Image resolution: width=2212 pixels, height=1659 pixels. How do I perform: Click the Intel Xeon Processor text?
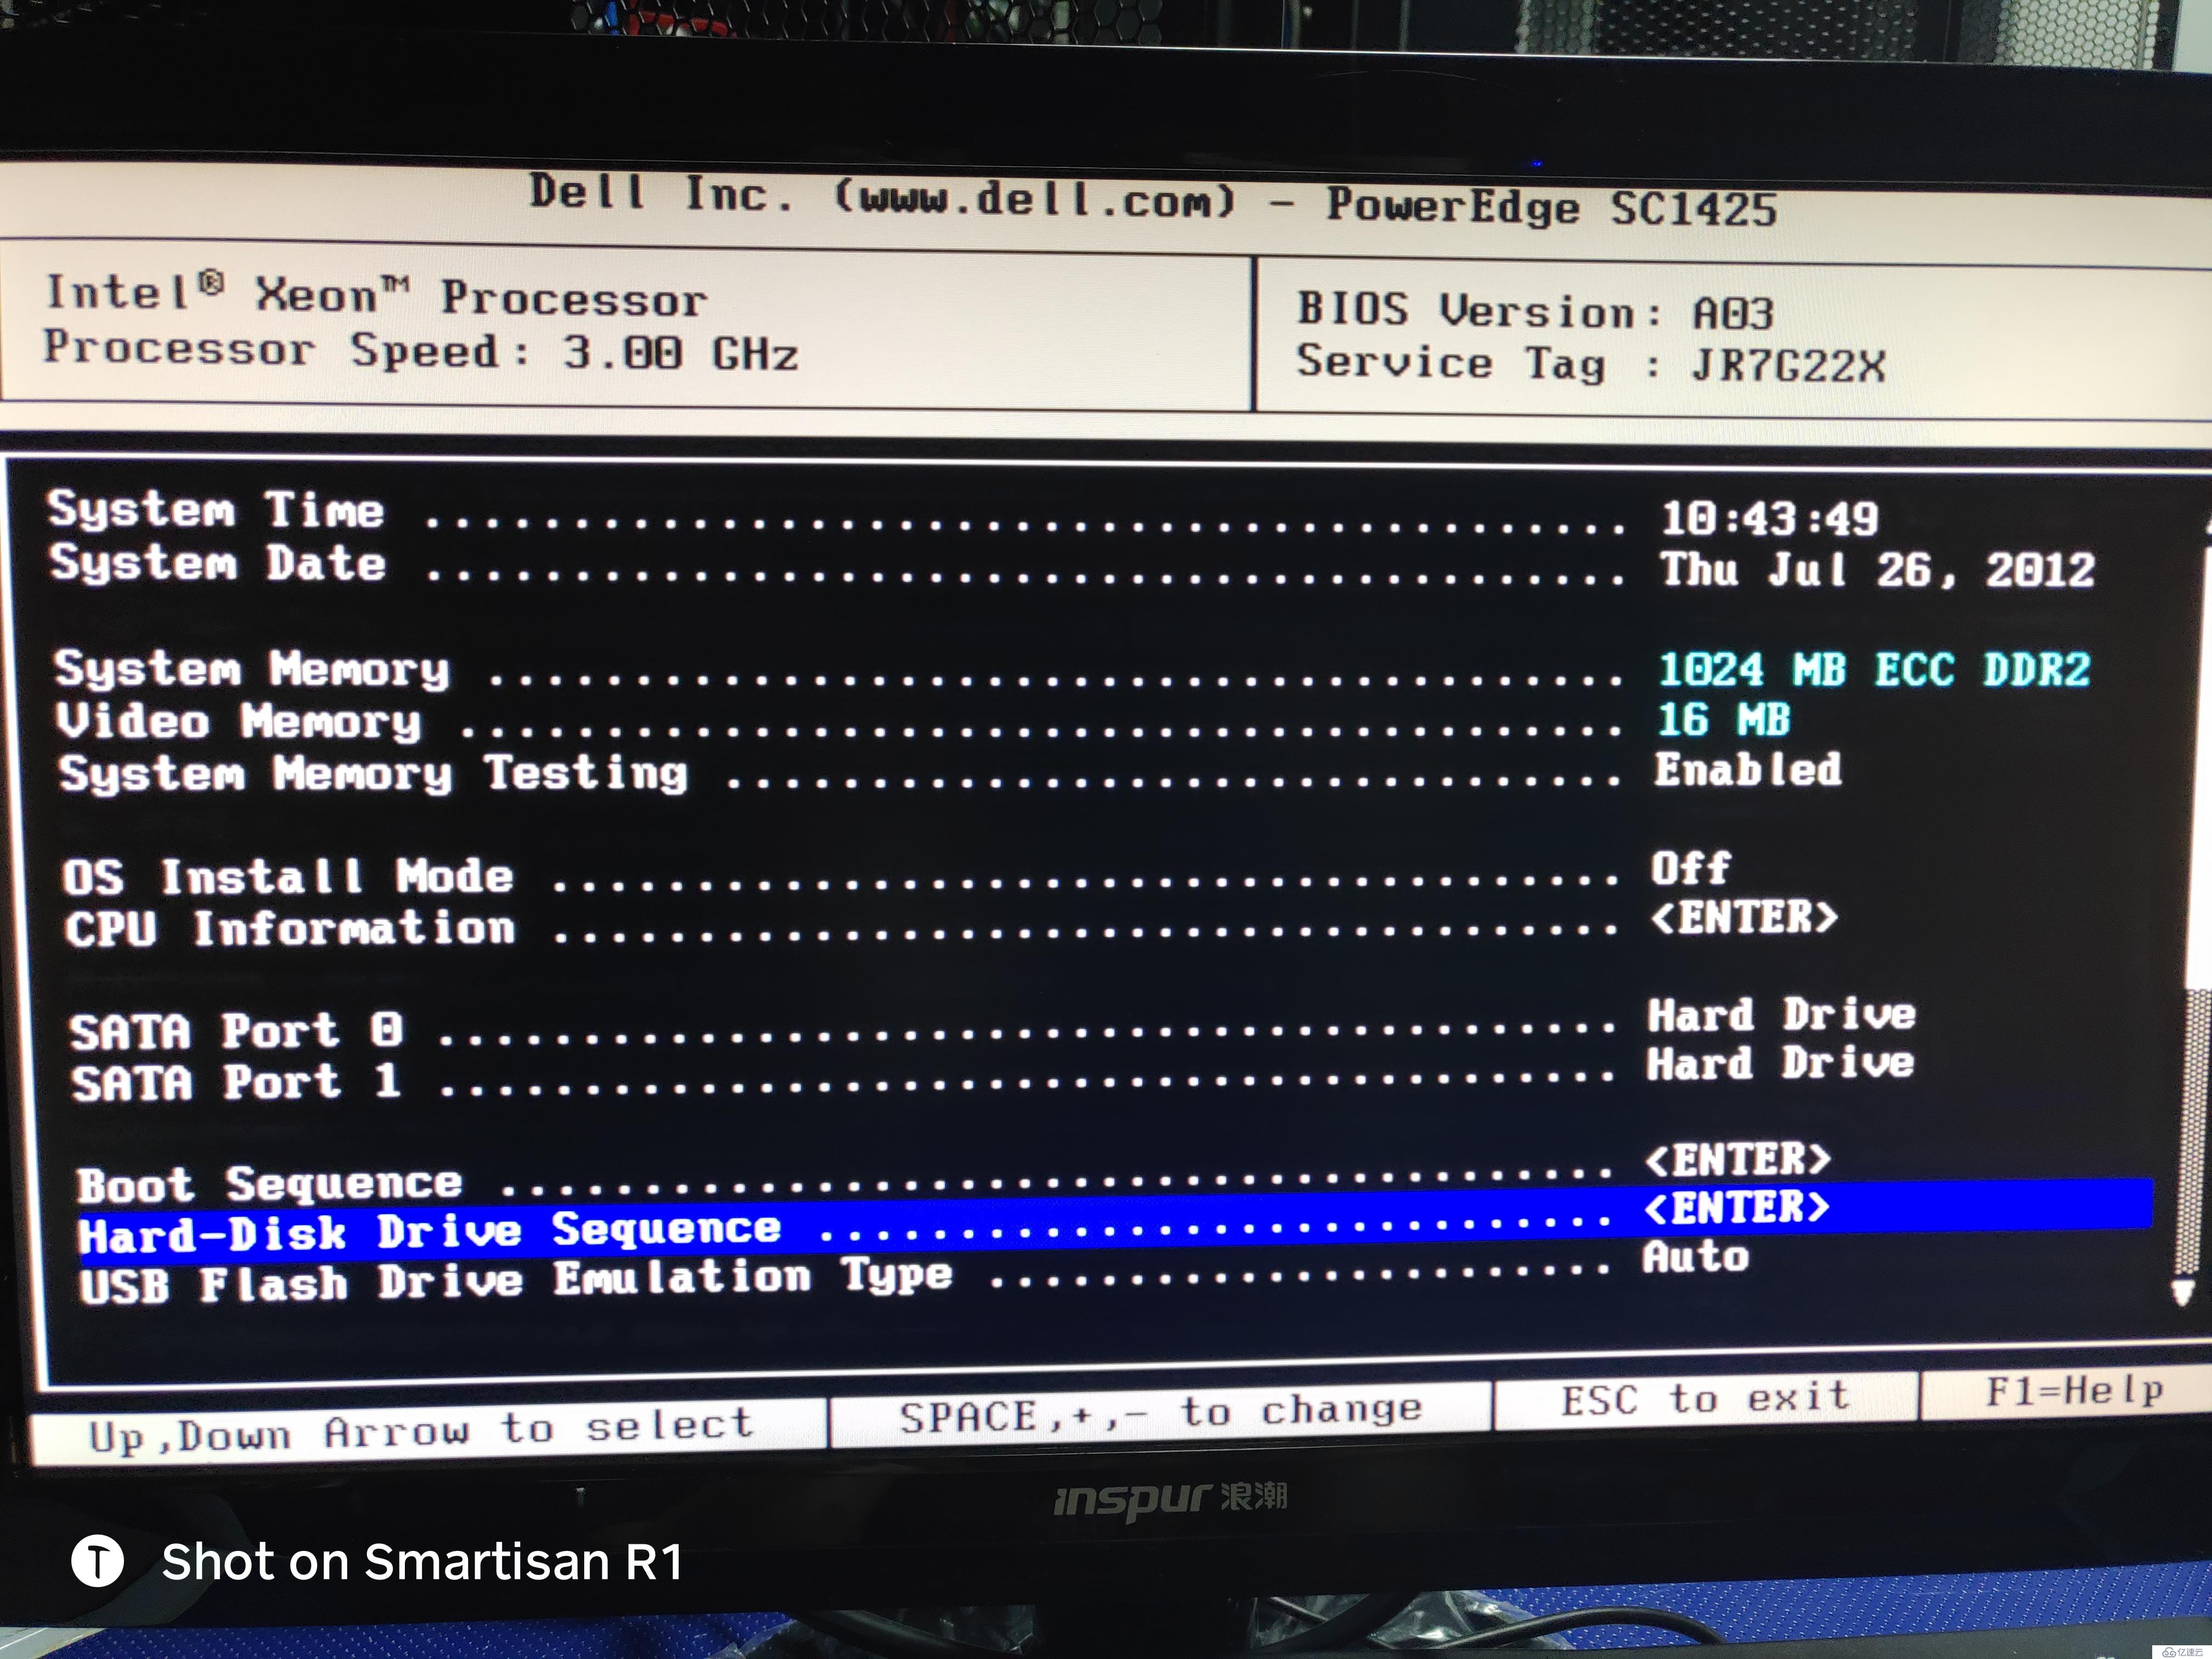pos(377,295)
